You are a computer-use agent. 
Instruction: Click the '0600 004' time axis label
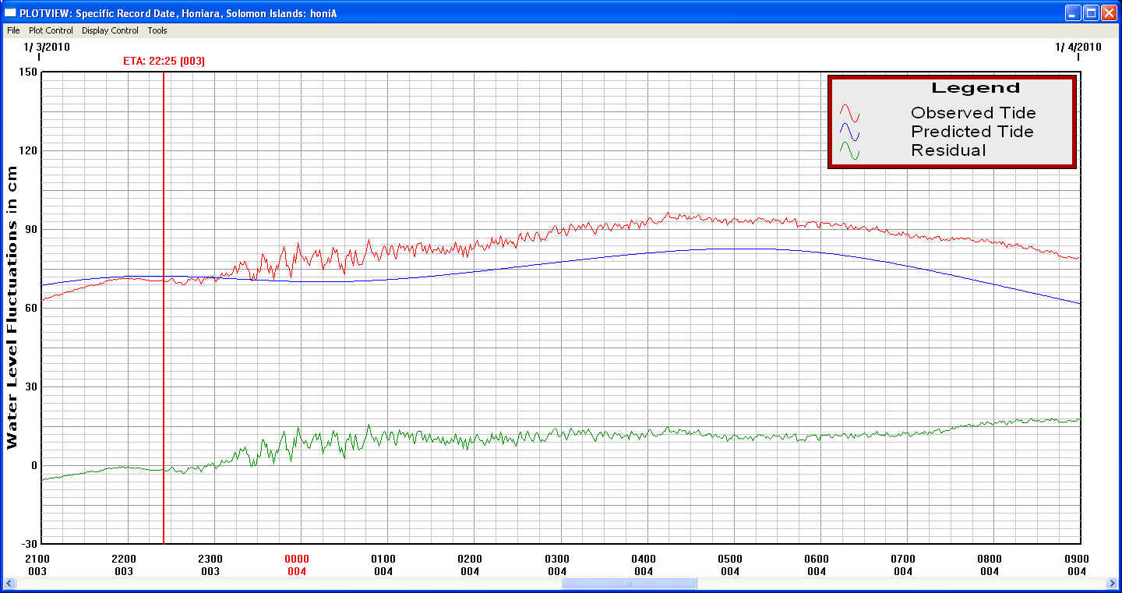(x=817, y=565)
